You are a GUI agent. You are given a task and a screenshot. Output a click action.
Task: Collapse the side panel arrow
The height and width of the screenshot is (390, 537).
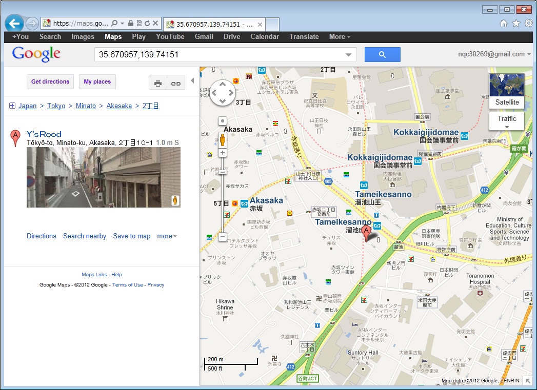point(192,81)
